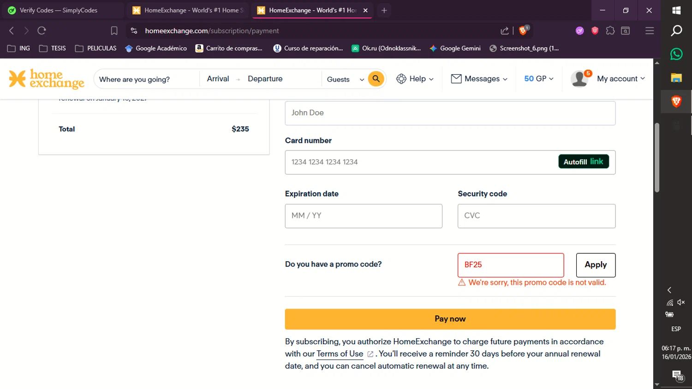Open the Terms of Use link
This screenshot has height=389, width=692.
tap(340, 354)
